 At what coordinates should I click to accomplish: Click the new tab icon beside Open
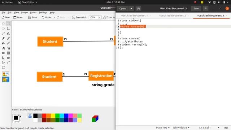point(138,9)
